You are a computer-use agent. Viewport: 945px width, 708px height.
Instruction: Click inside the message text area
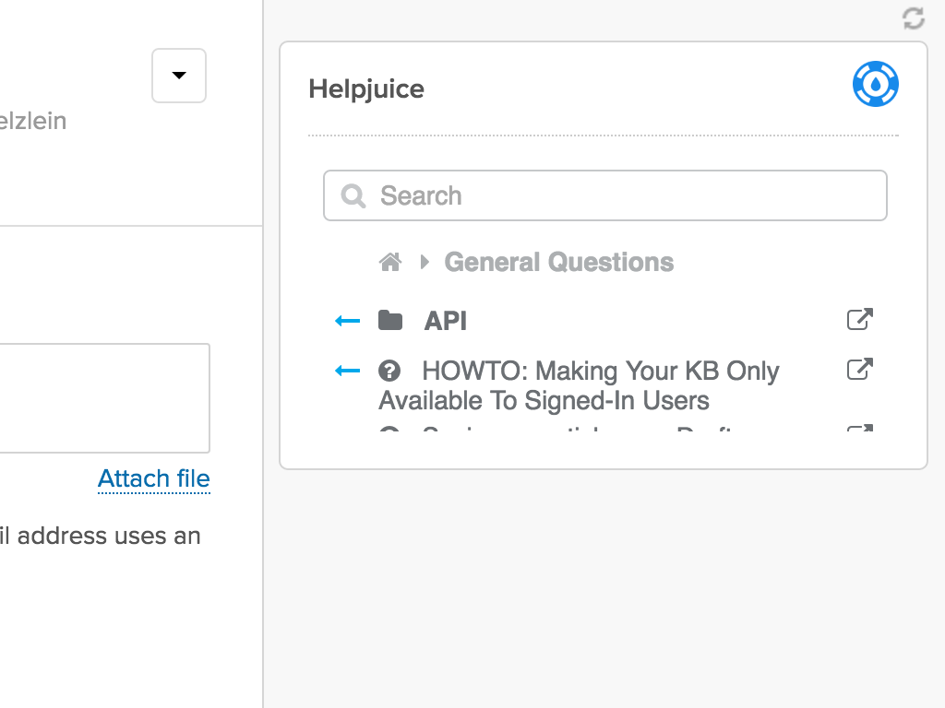(x=103, y=398)
